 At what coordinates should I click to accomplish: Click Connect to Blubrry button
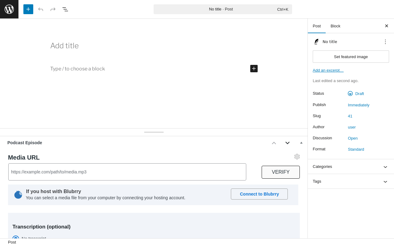tap(259, 194)
